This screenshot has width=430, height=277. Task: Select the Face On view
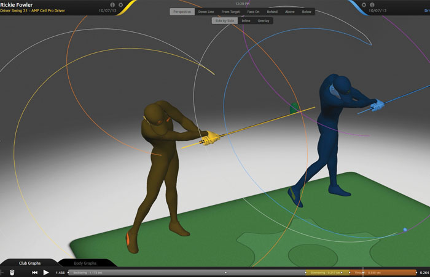coord(254,12)
